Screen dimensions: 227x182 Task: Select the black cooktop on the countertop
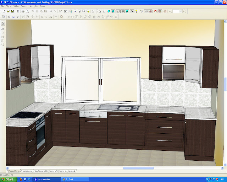coord(26,115)
